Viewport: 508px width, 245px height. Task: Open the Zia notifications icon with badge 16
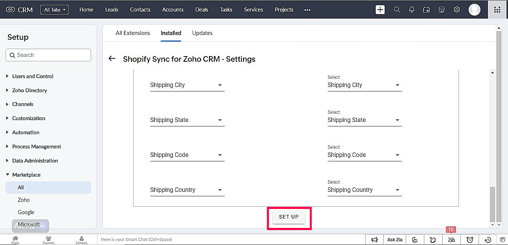coord(451,240)
